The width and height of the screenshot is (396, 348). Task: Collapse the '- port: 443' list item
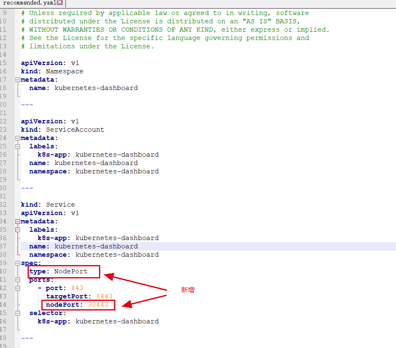pos(18,288)
